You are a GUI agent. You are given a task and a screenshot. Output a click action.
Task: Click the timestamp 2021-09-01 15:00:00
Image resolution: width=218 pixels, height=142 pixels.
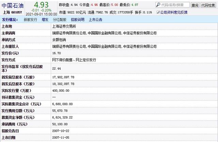click(x=41, y=14)
